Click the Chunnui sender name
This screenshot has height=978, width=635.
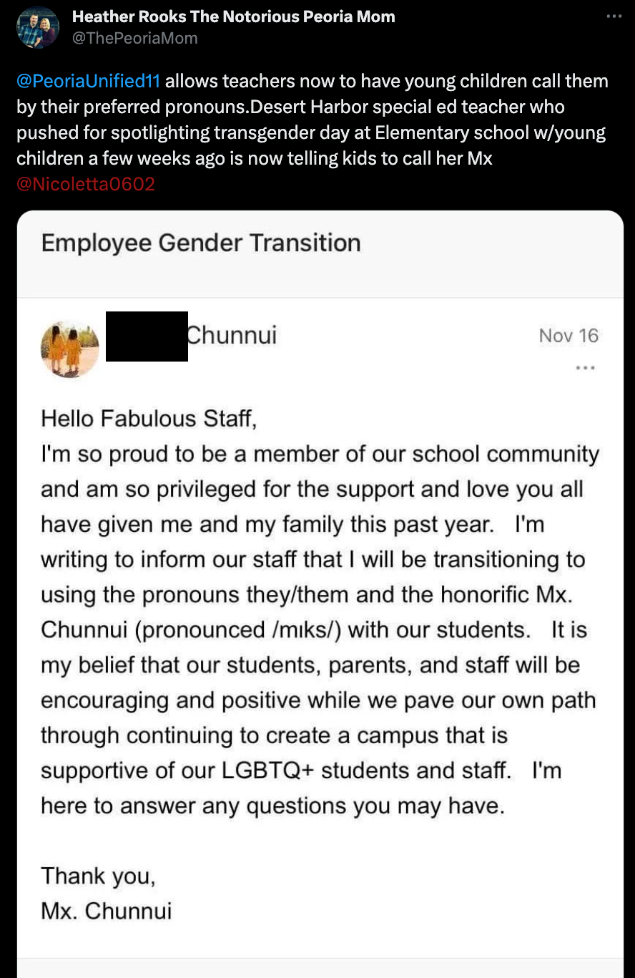pos(232,335)
